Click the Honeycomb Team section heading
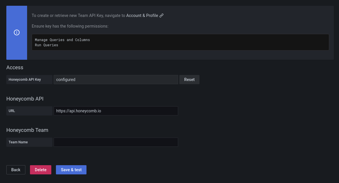Image resolution: width=339 pixels, height=183 pixels. tap(27, 130)
